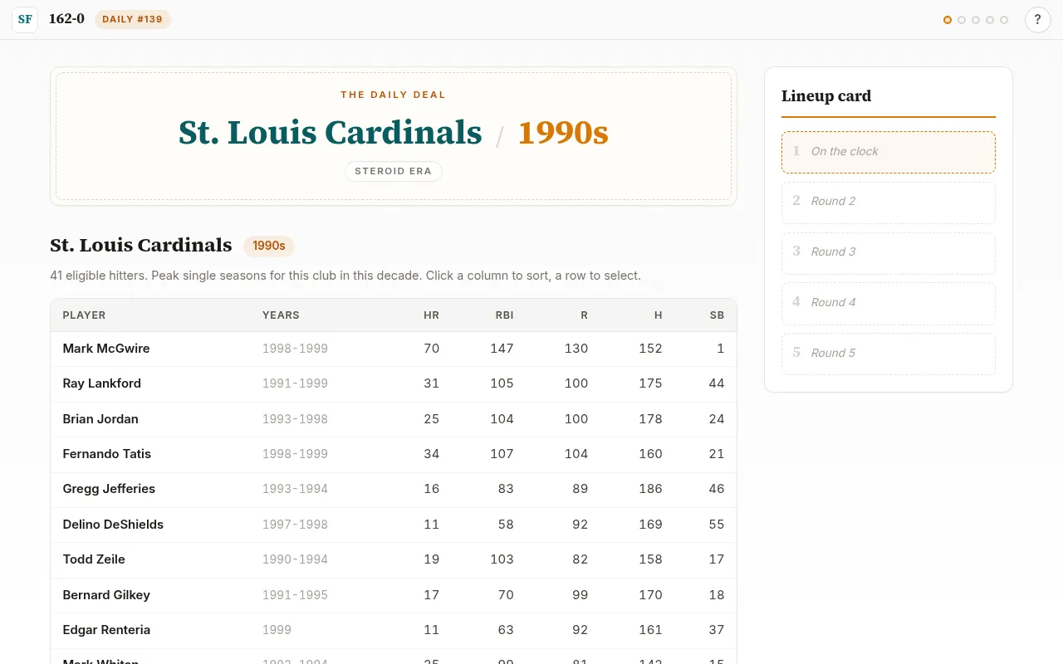
Task: Select the Edgar Renteria row
Action: point(394,630)
